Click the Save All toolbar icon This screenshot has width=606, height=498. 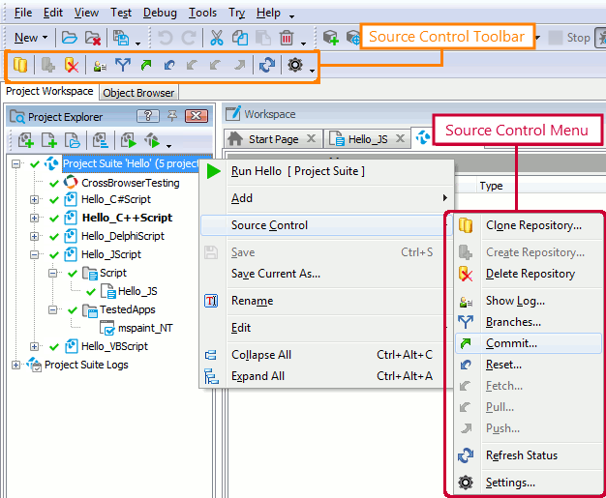click(x=121, y=38)
